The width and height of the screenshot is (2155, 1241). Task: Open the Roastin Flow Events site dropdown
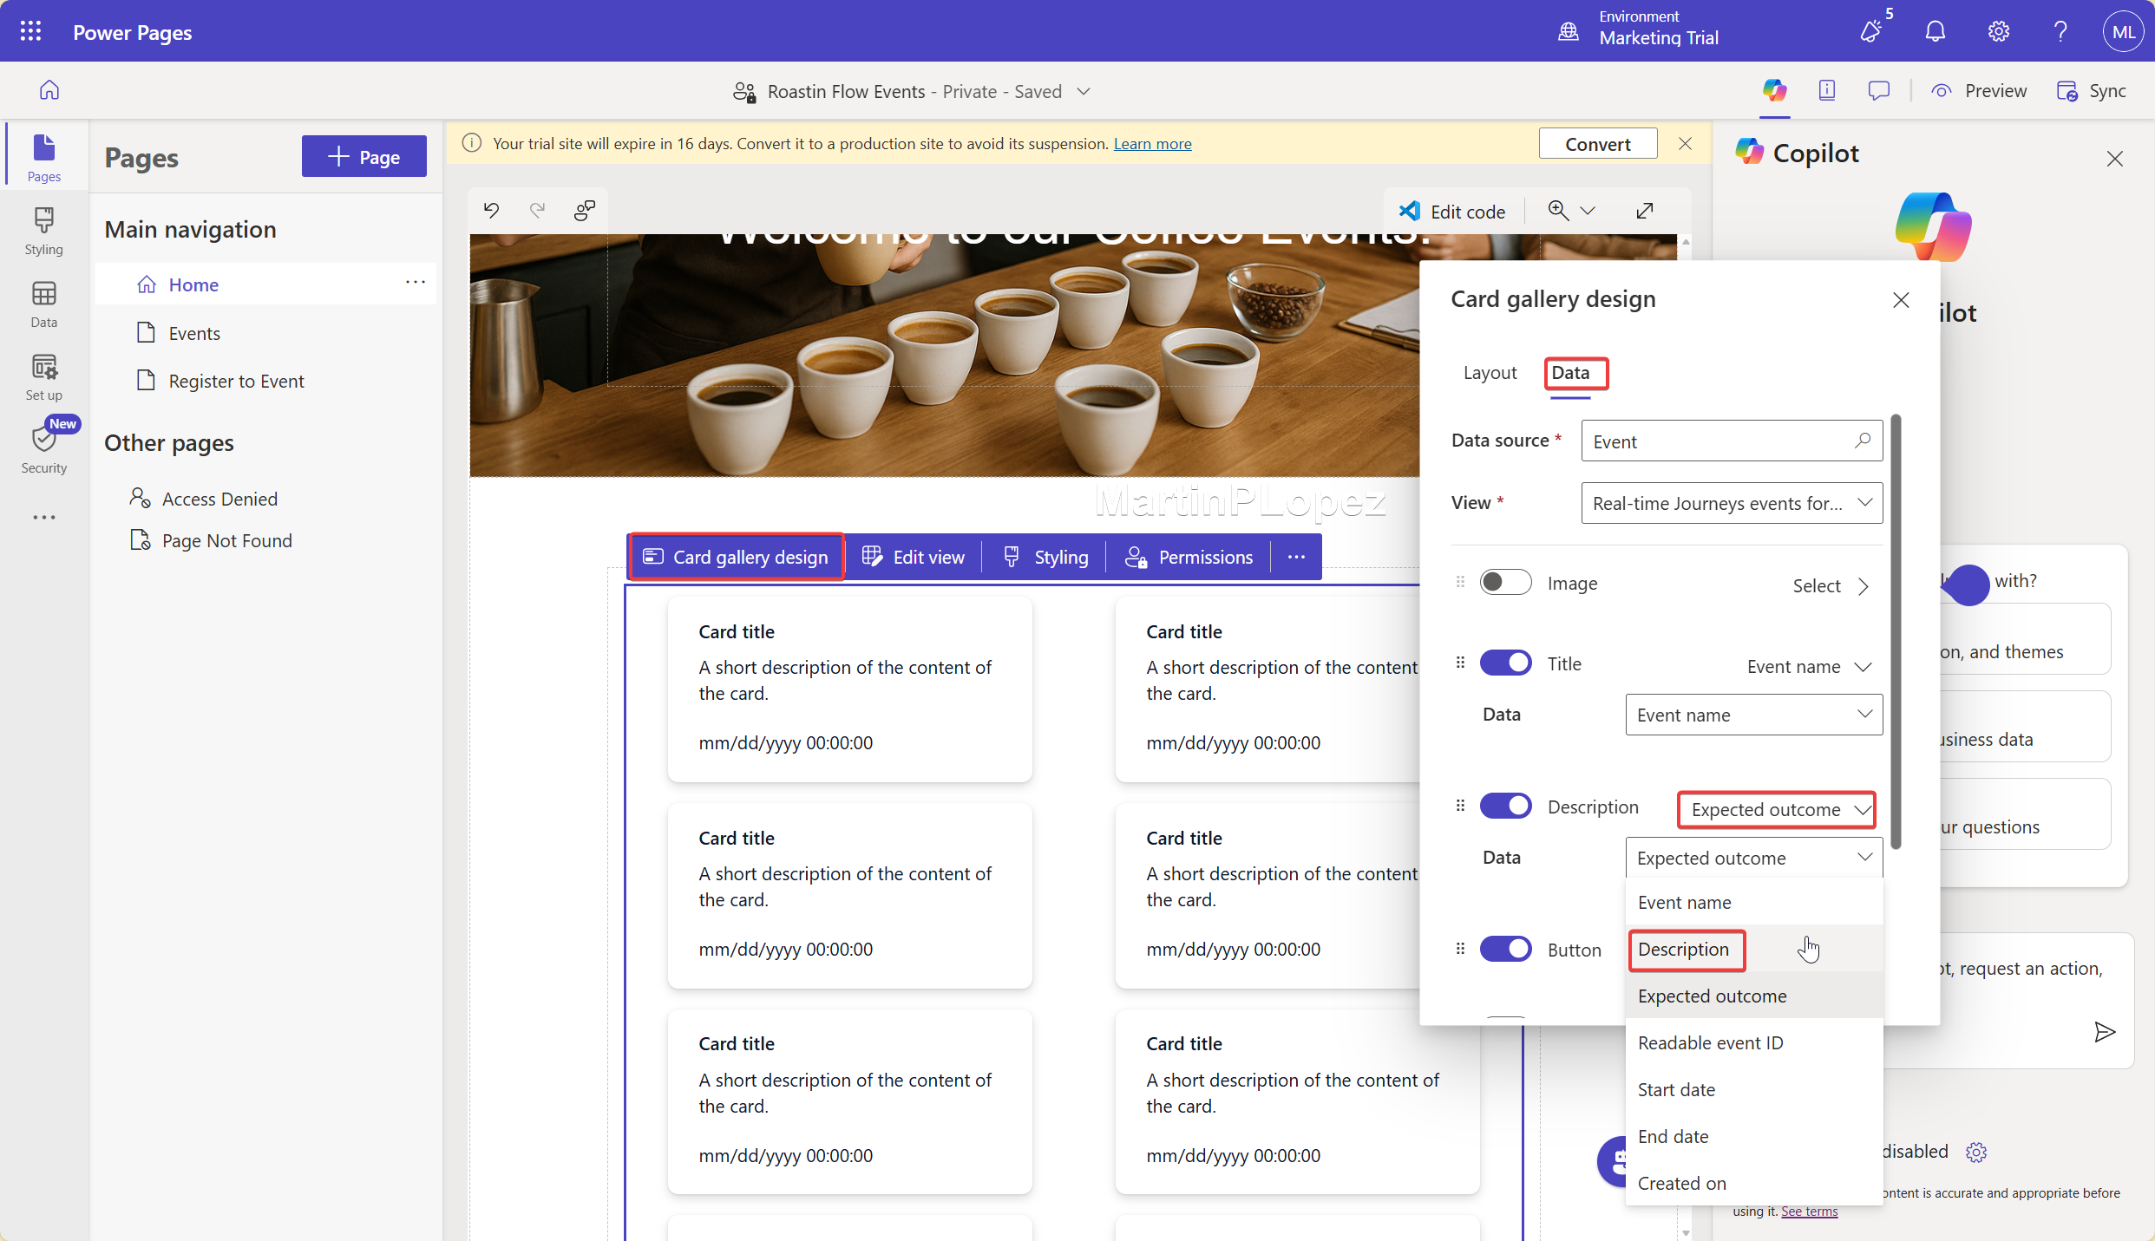tap(1084, 91)
